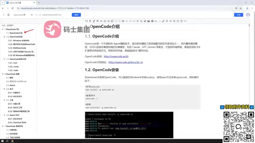Image resolution: width=255 pixels, height=143 pixels.
Task: Insert a code block
Action: 130,21
